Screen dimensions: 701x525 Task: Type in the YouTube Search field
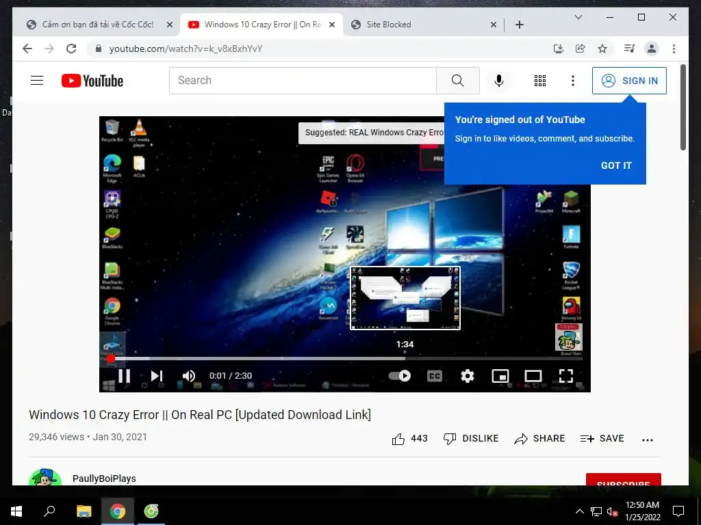tap(303, 81)
